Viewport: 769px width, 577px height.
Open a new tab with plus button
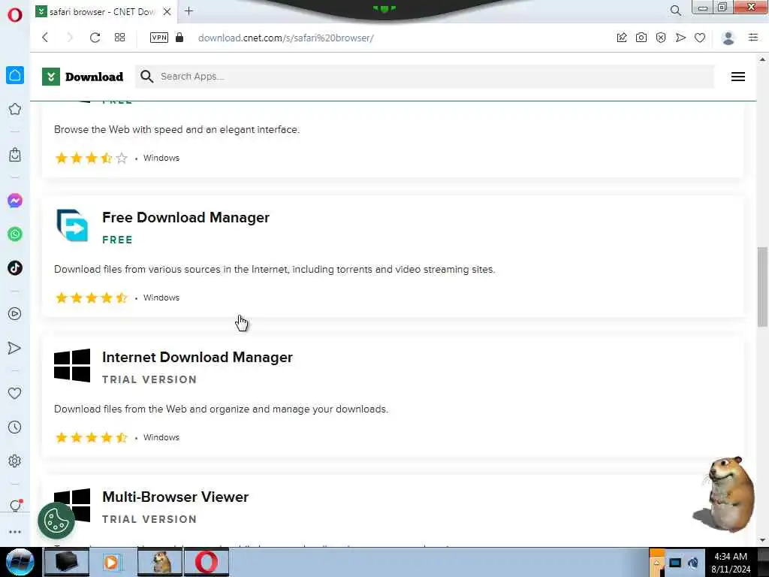[188, 11]
